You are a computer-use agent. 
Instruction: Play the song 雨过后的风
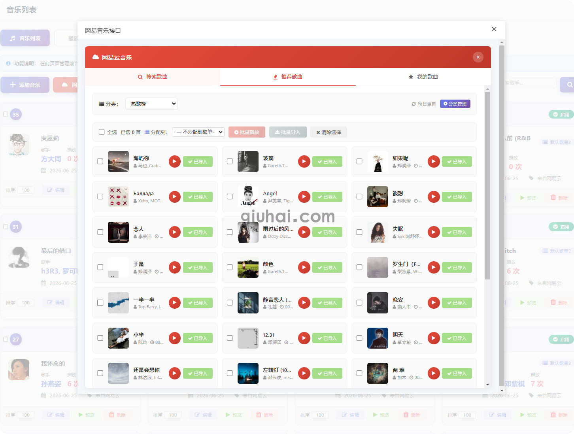click(304, 232)
